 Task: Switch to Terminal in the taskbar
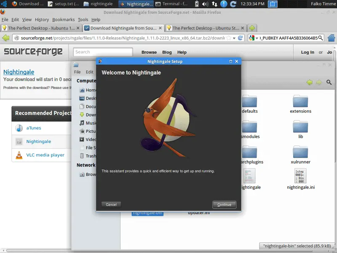(x=172, y=4)
